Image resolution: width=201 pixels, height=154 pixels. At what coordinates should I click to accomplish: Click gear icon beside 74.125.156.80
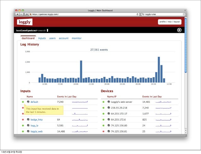point(109,125)
